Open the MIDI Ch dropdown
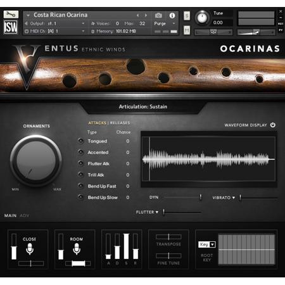285x285 pixels. point(83,31)
